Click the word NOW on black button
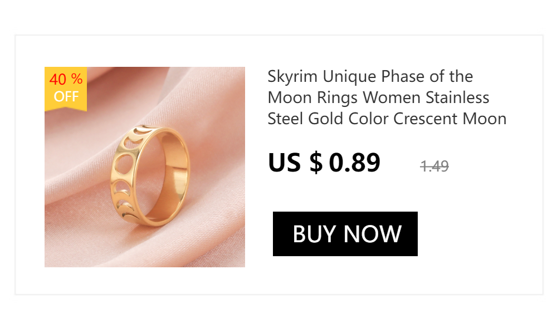This screenshot has width=557, height=323. [x=373, y=234]
